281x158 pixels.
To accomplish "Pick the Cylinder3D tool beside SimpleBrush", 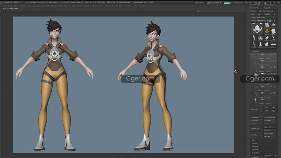I will pyautogui.click(x=273, y=32).
